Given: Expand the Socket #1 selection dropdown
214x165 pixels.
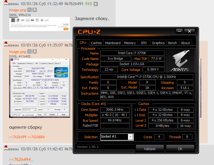Looking at the screenshot, I should click(130, 137).
